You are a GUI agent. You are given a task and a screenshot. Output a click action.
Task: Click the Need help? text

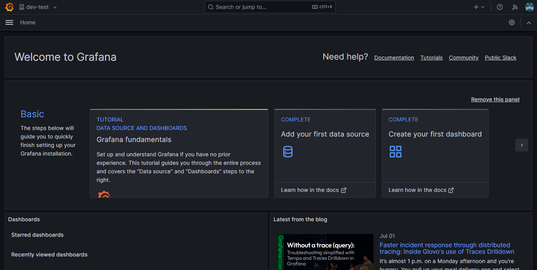pos(345,57)
